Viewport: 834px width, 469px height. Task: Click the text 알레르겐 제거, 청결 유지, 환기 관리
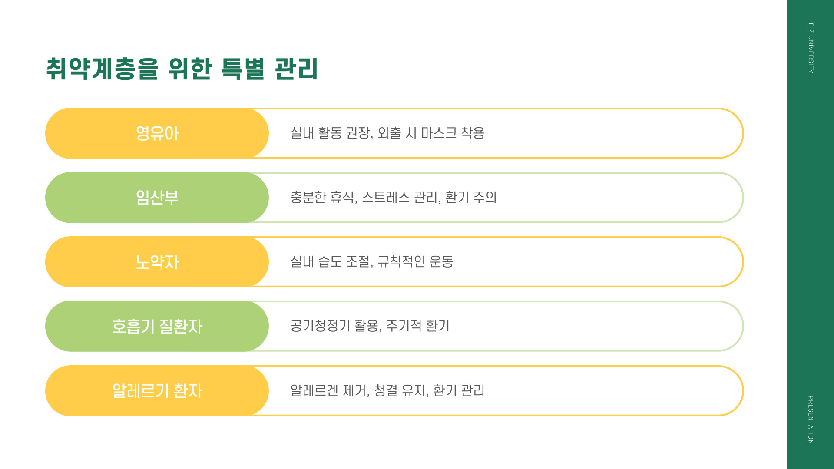[x=387, y=390]
